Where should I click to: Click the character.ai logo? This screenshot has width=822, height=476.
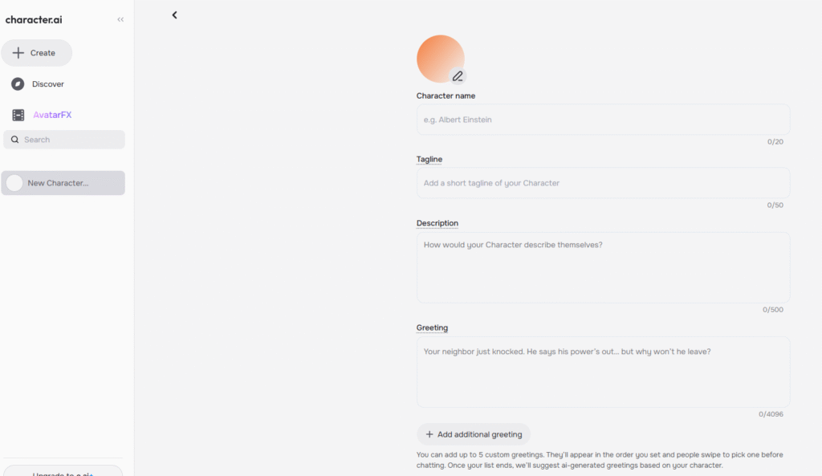pyautogui.click(x=34, y=20)
